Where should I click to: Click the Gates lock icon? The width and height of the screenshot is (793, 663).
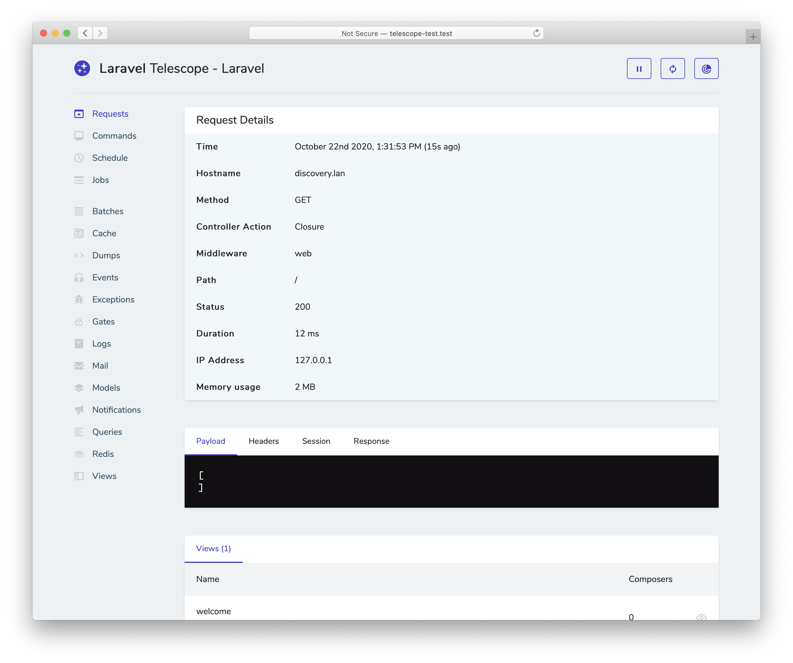tap(79, 322)
